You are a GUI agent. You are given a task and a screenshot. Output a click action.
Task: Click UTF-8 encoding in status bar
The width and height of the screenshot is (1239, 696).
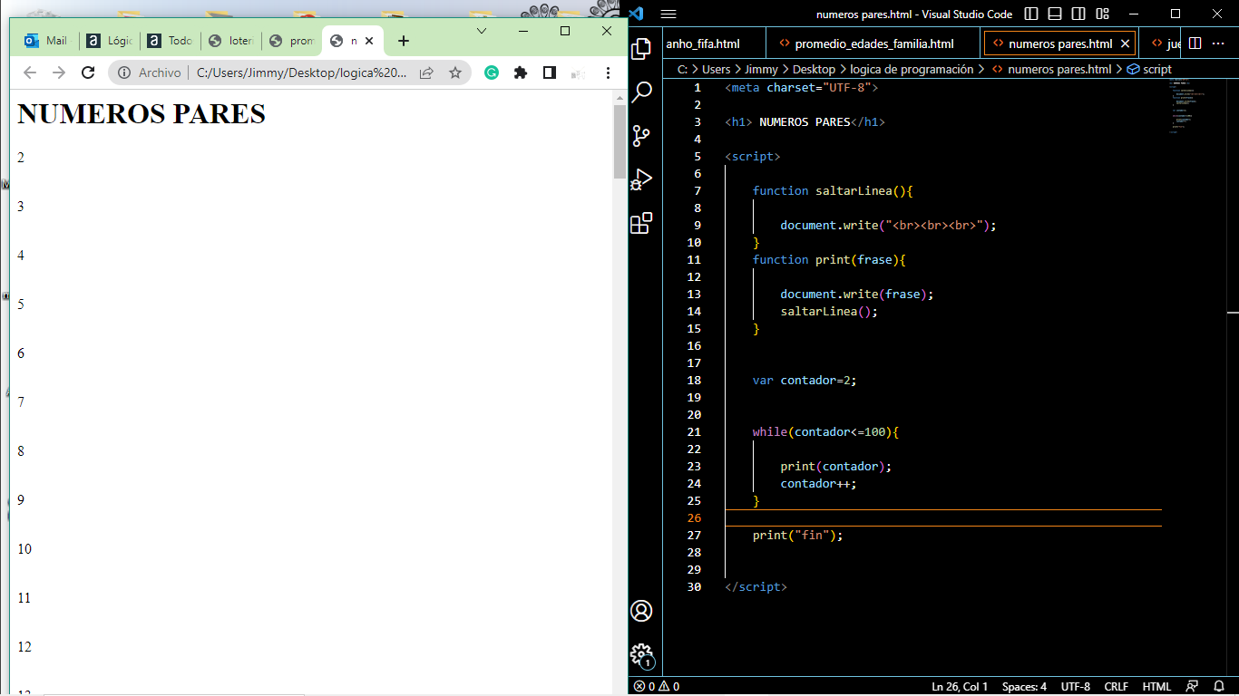point(1076,687)
